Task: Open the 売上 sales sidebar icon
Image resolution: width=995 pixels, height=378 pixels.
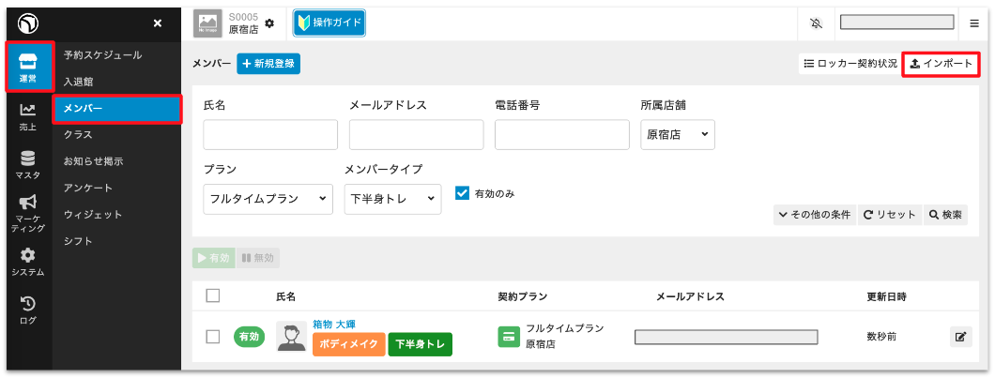Action: click(x=28, y=116)
